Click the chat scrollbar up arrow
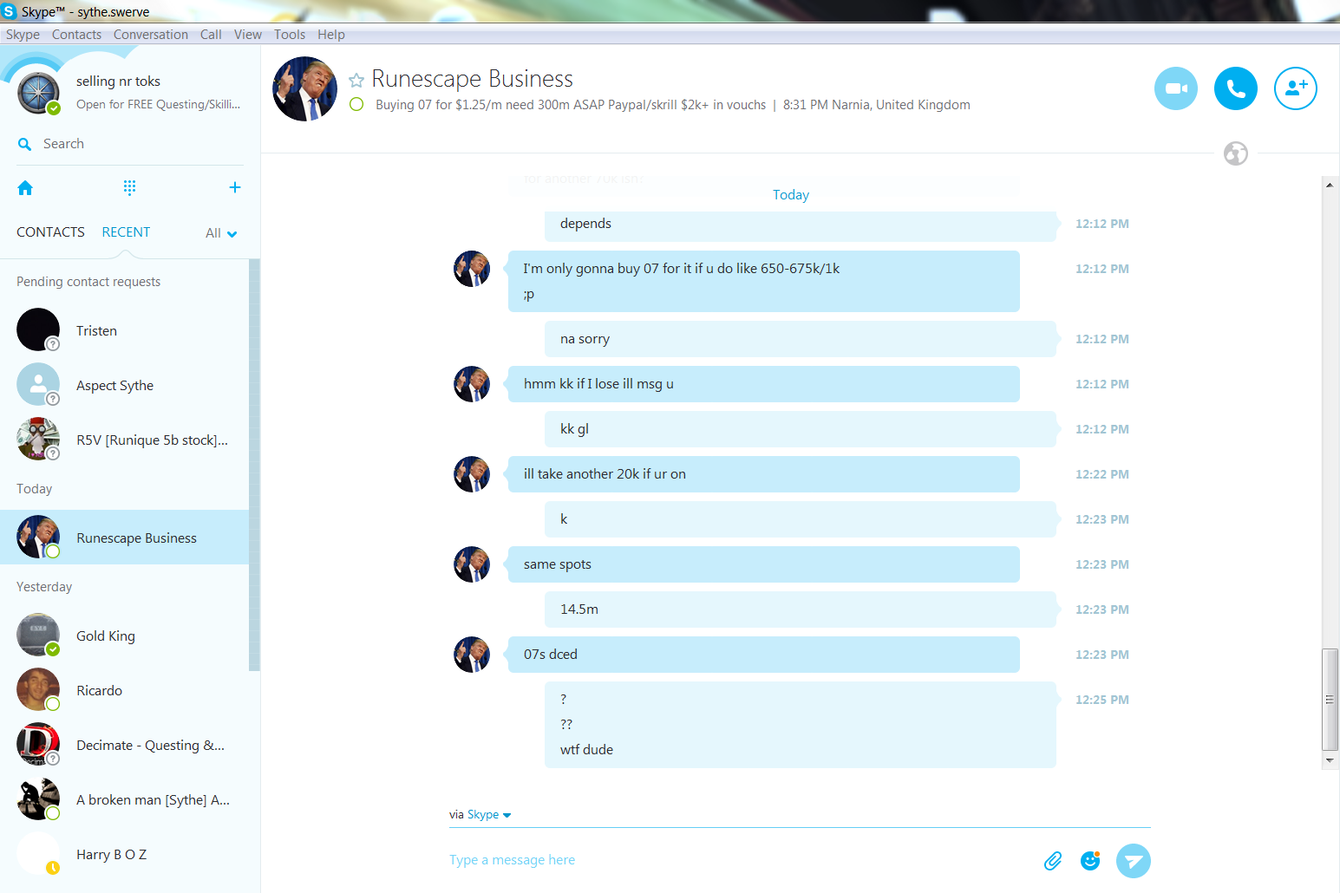The width and height of the screenshot is (1340, 893). pyautogui.click(x=1330, y=184)
